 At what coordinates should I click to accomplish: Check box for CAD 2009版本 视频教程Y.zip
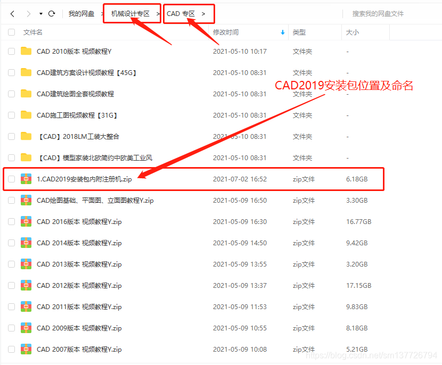click(12, 328)
